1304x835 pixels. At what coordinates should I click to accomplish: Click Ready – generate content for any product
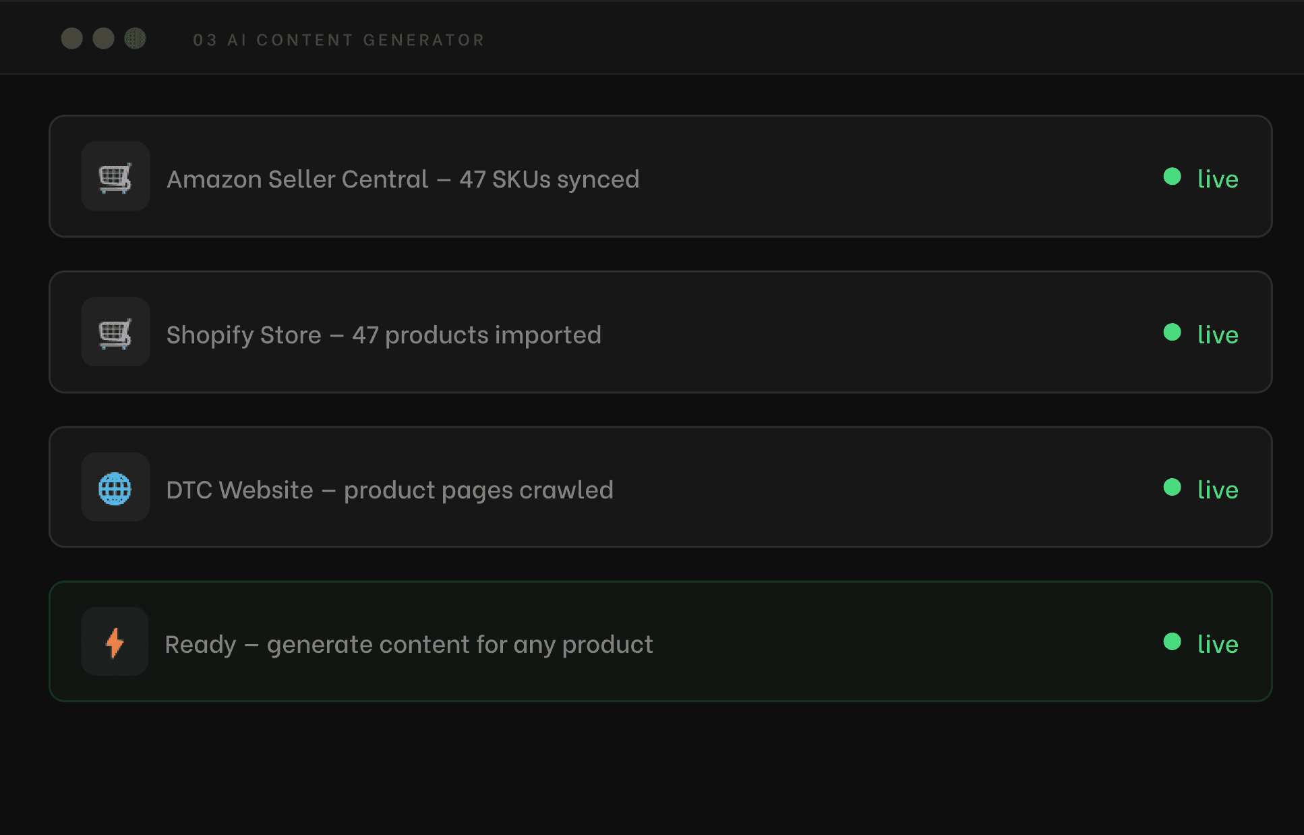click(409, 645)
